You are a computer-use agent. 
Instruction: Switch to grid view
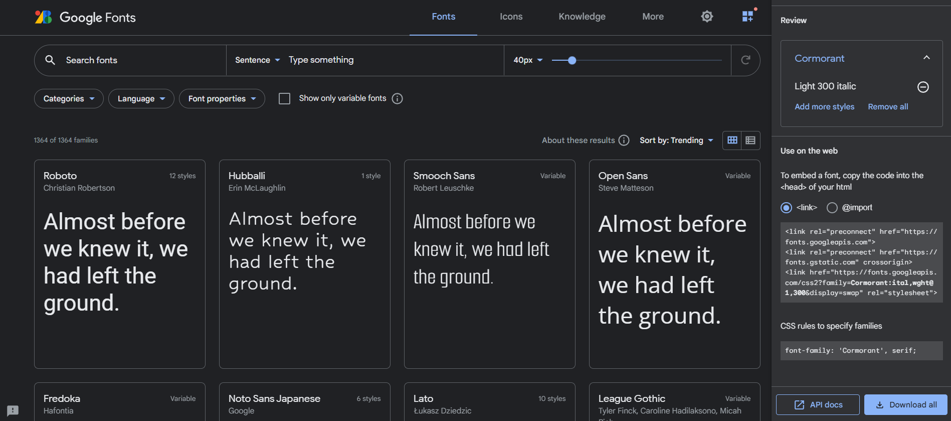[x=732, y=141]
